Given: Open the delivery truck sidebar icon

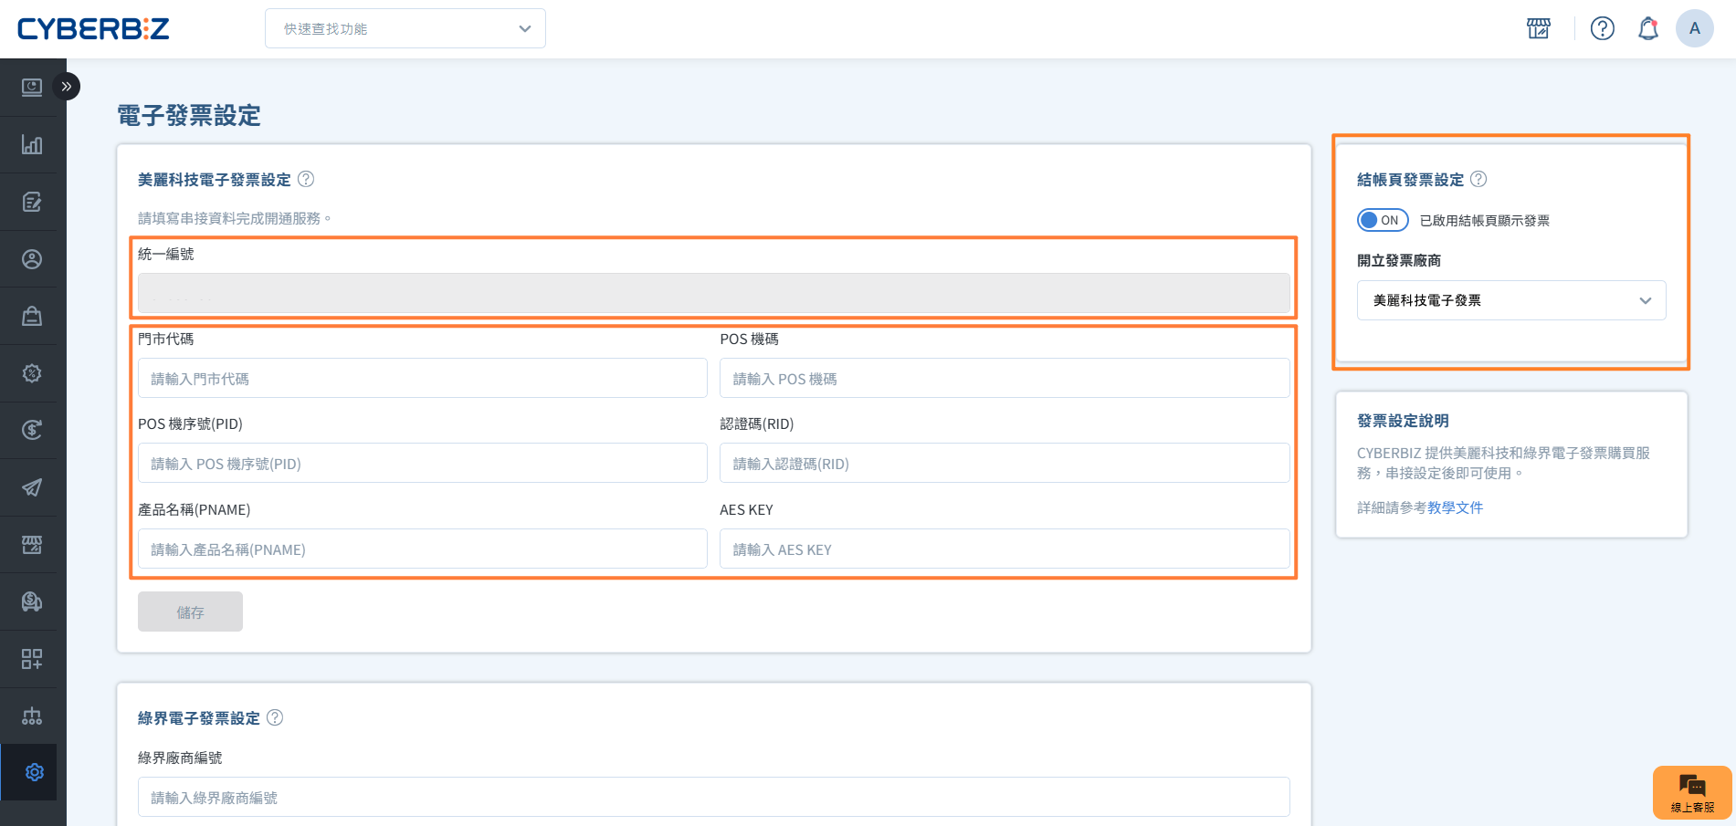Looking at the screenshot, I should [x=32, y=601].
